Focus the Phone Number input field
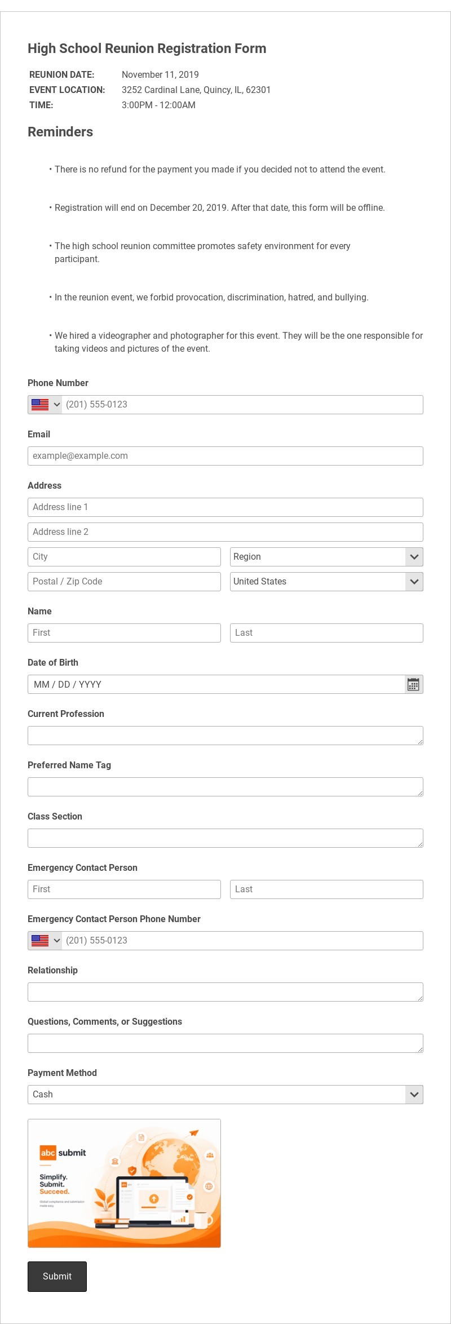 pos(242,405)
